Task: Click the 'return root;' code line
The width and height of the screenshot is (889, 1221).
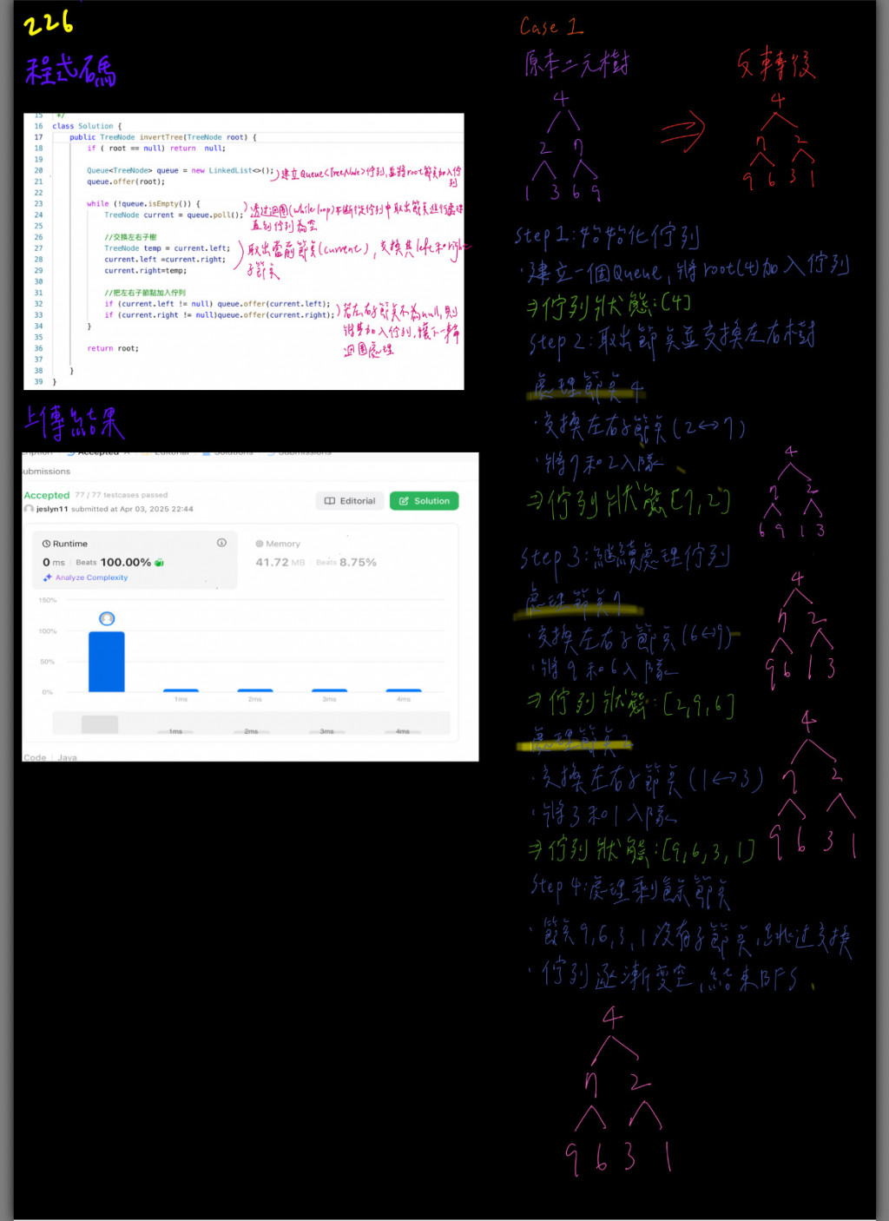Action: coord(113,348)
